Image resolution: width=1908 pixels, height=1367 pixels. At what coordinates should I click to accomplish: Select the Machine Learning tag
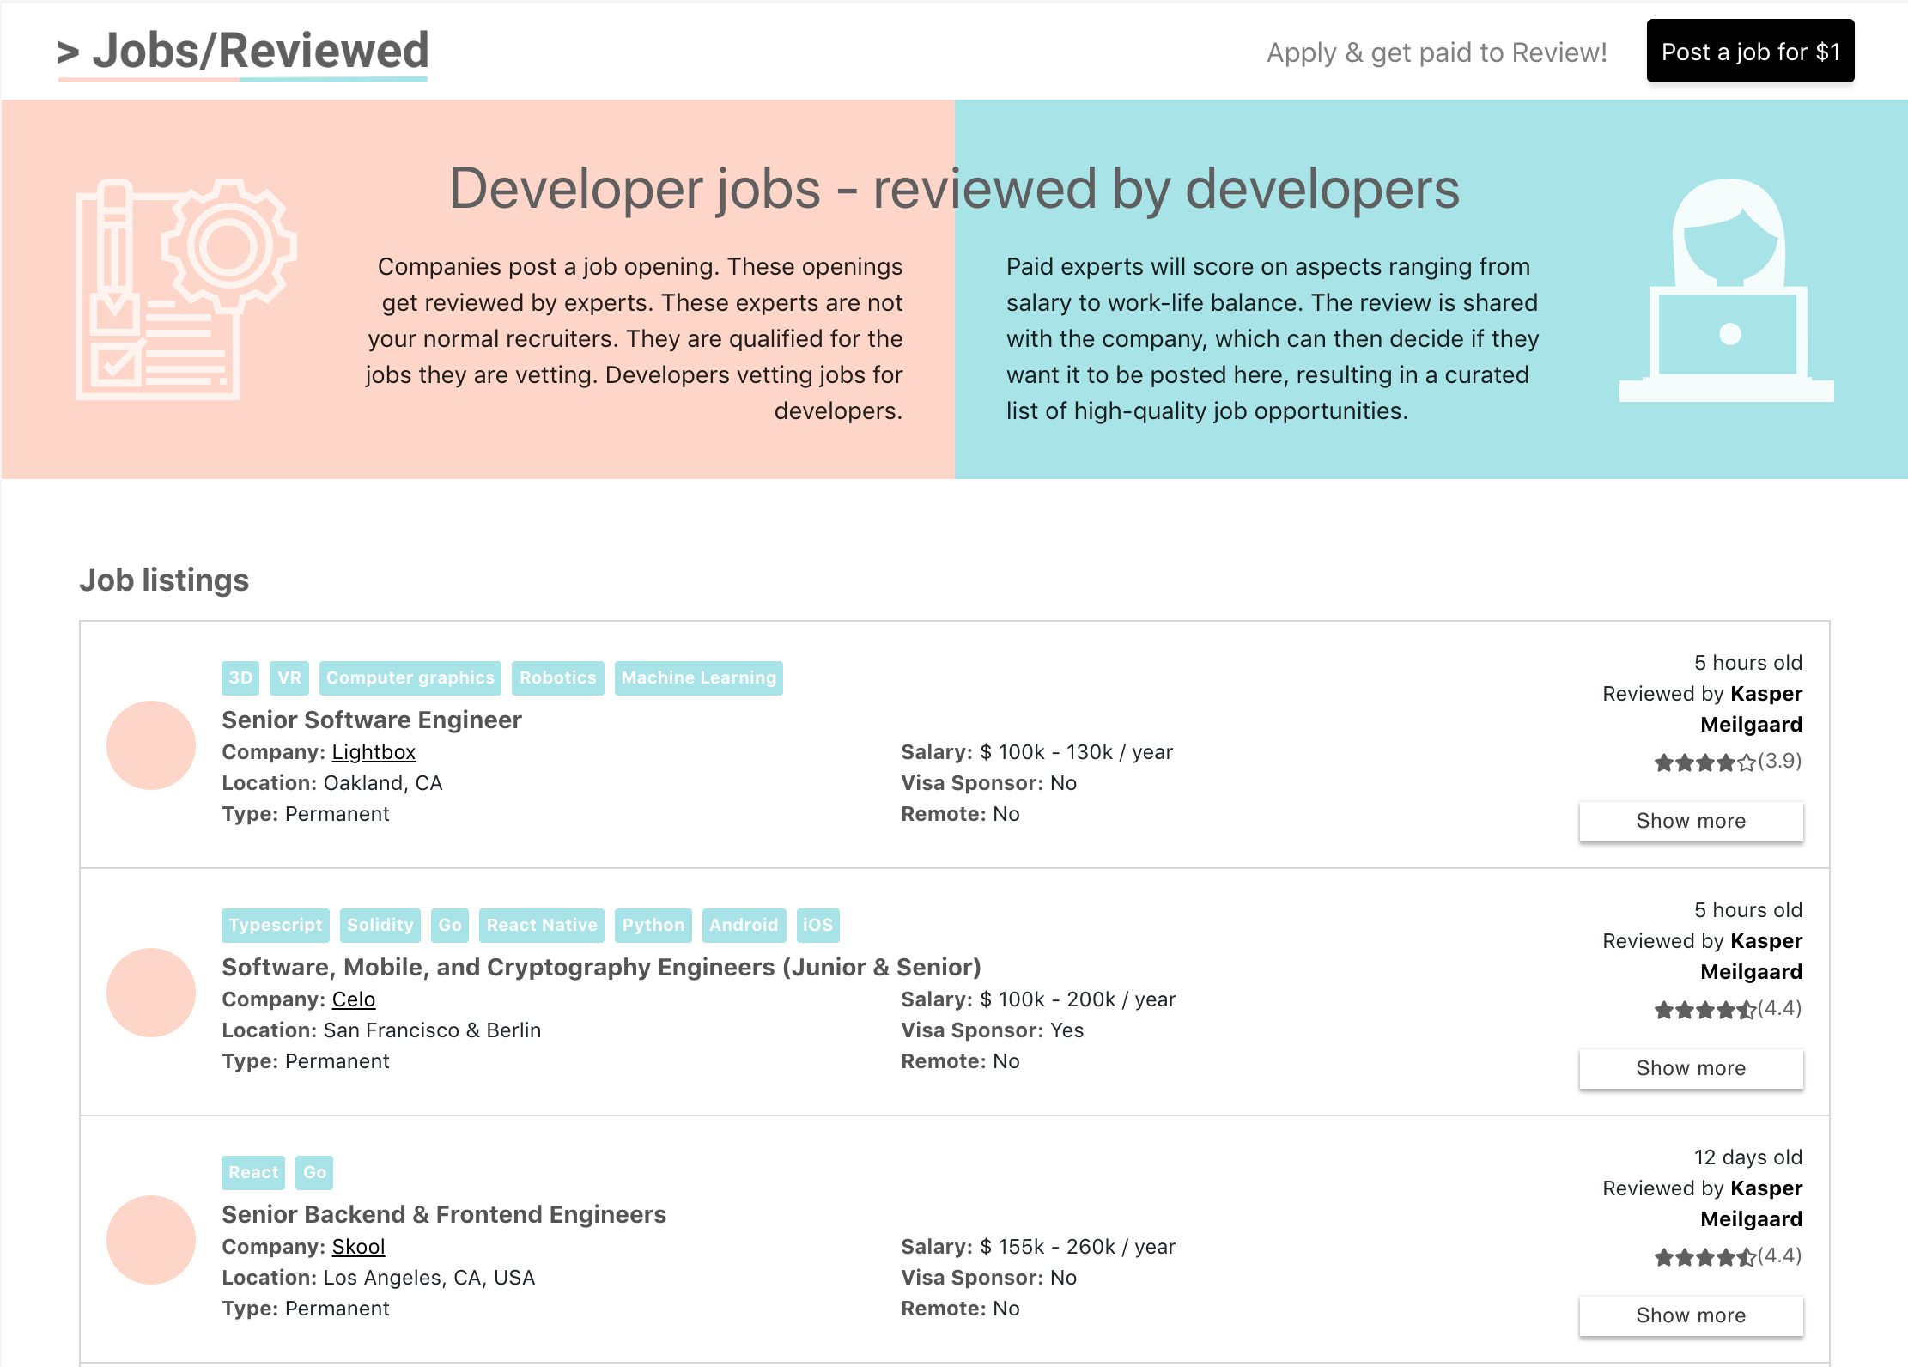pos(698,677)
